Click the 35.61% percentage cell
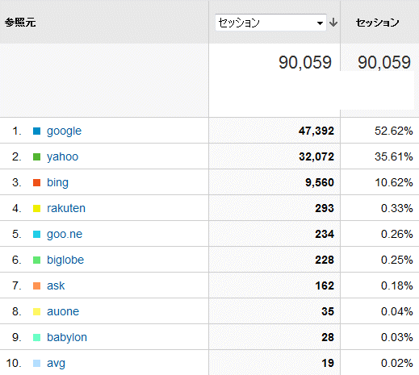 [x=394, y=157]
